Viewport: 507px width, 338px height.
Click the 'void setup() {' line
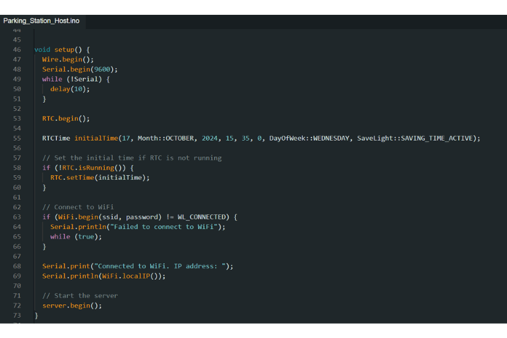[62, 50]
